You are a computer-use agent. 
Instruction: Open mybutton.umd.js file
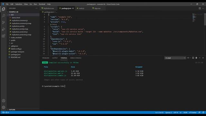coord(18,26)
